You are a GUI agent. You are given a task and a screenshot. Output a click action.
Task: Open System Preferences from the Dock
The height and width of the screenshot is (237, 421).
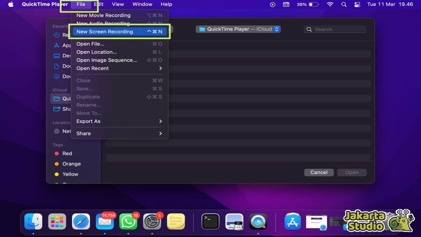[152, 221]
